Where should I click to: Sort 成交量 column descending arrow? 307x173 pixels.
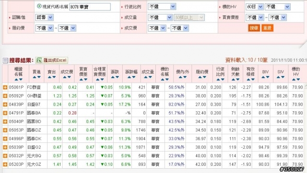150,77
